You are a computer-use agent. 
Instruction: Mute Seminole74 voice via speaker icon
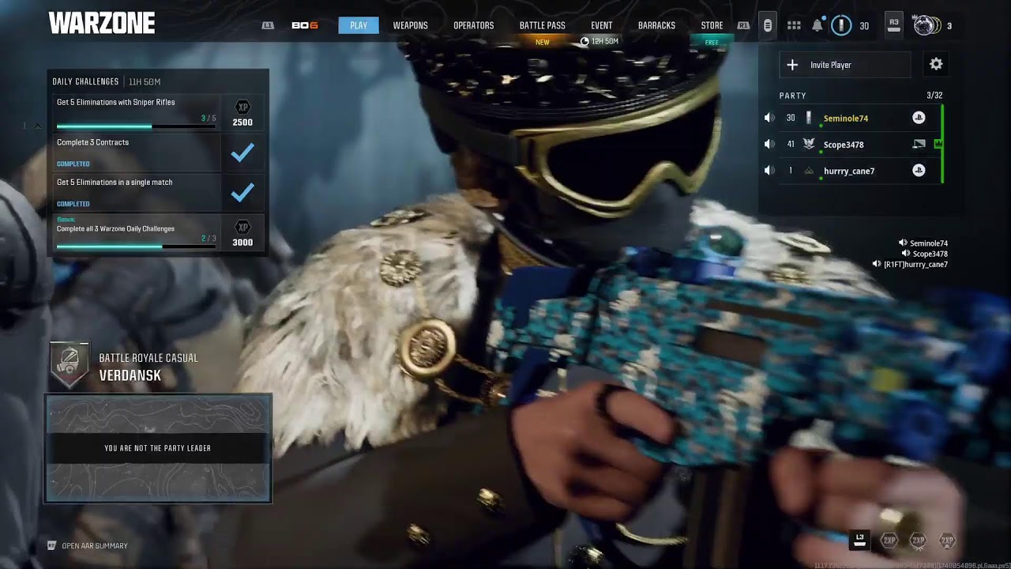click(x=769, y=118)
